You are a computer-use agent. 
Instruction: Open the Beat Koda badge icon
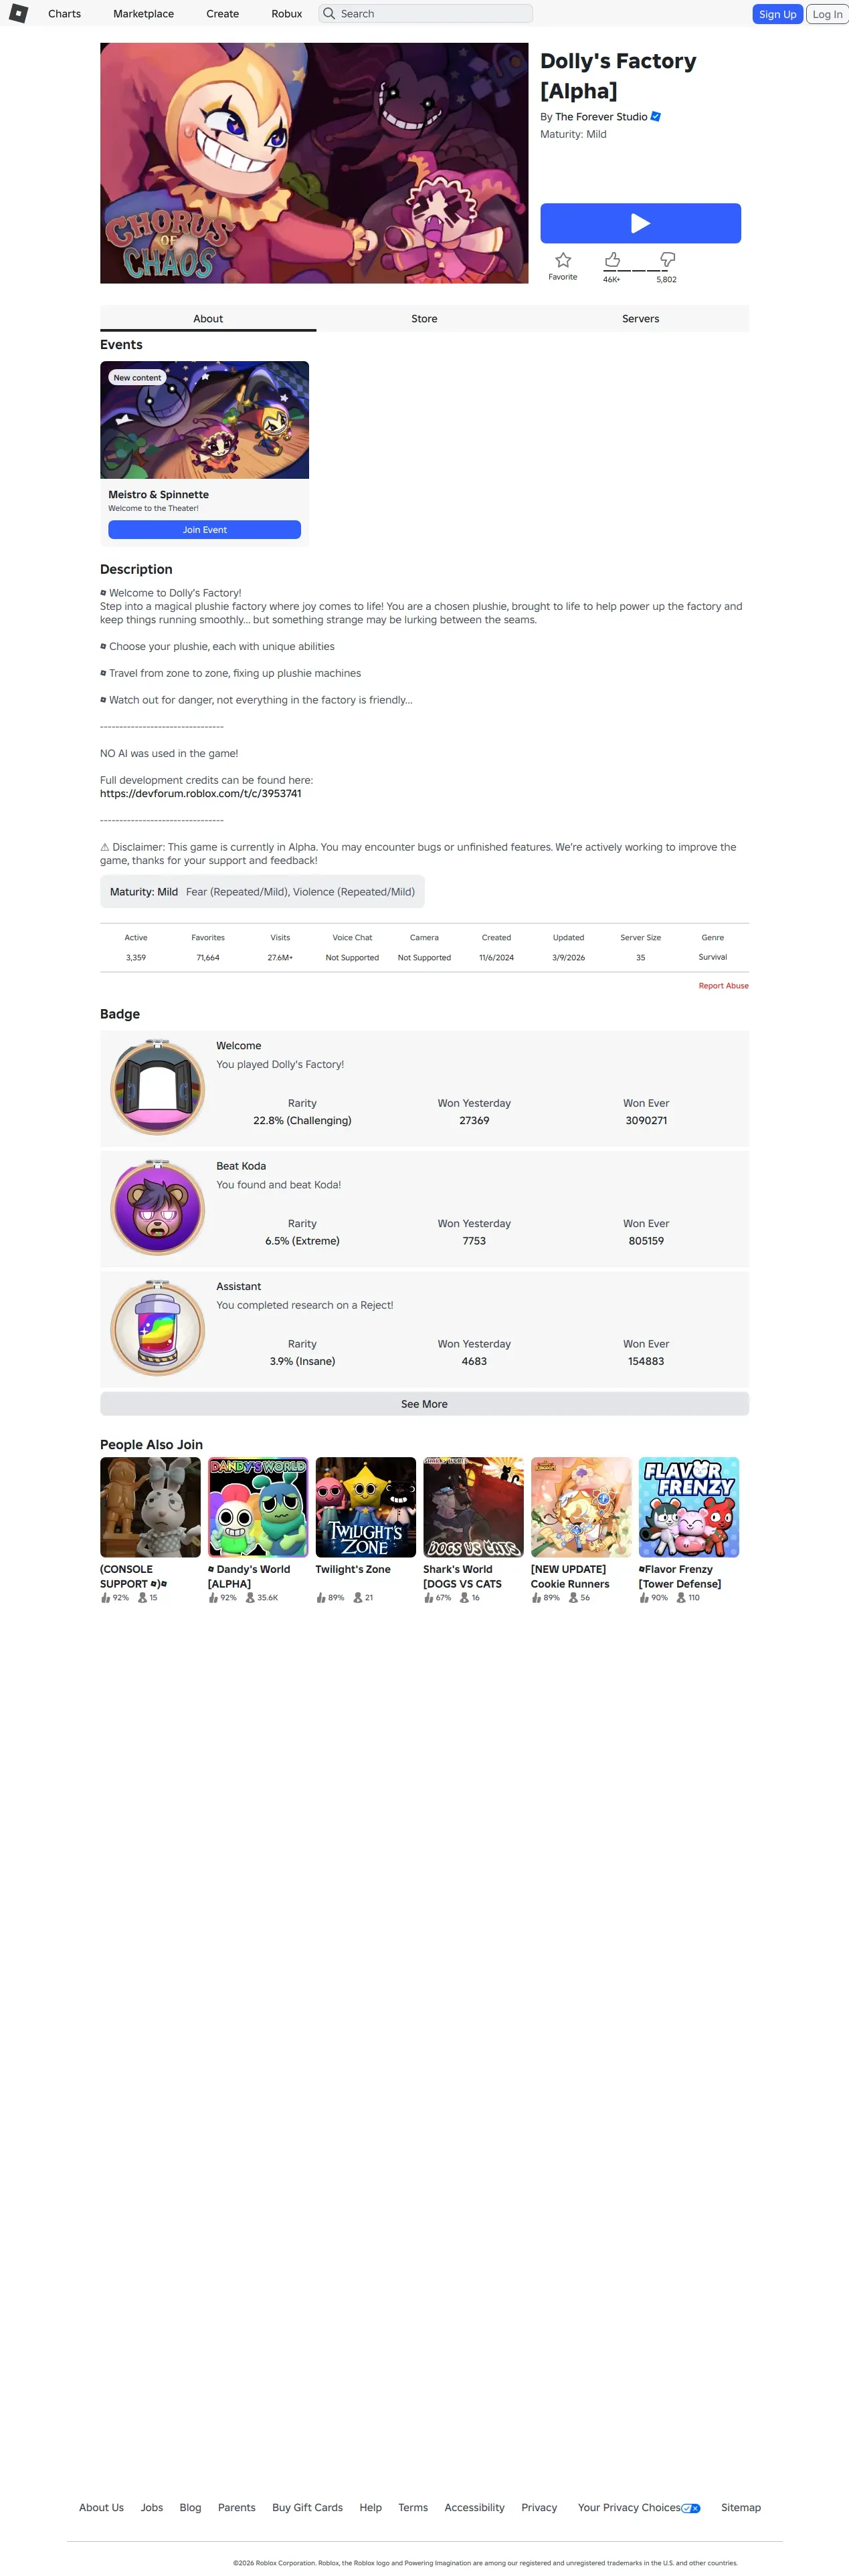tap(157, 1207)
